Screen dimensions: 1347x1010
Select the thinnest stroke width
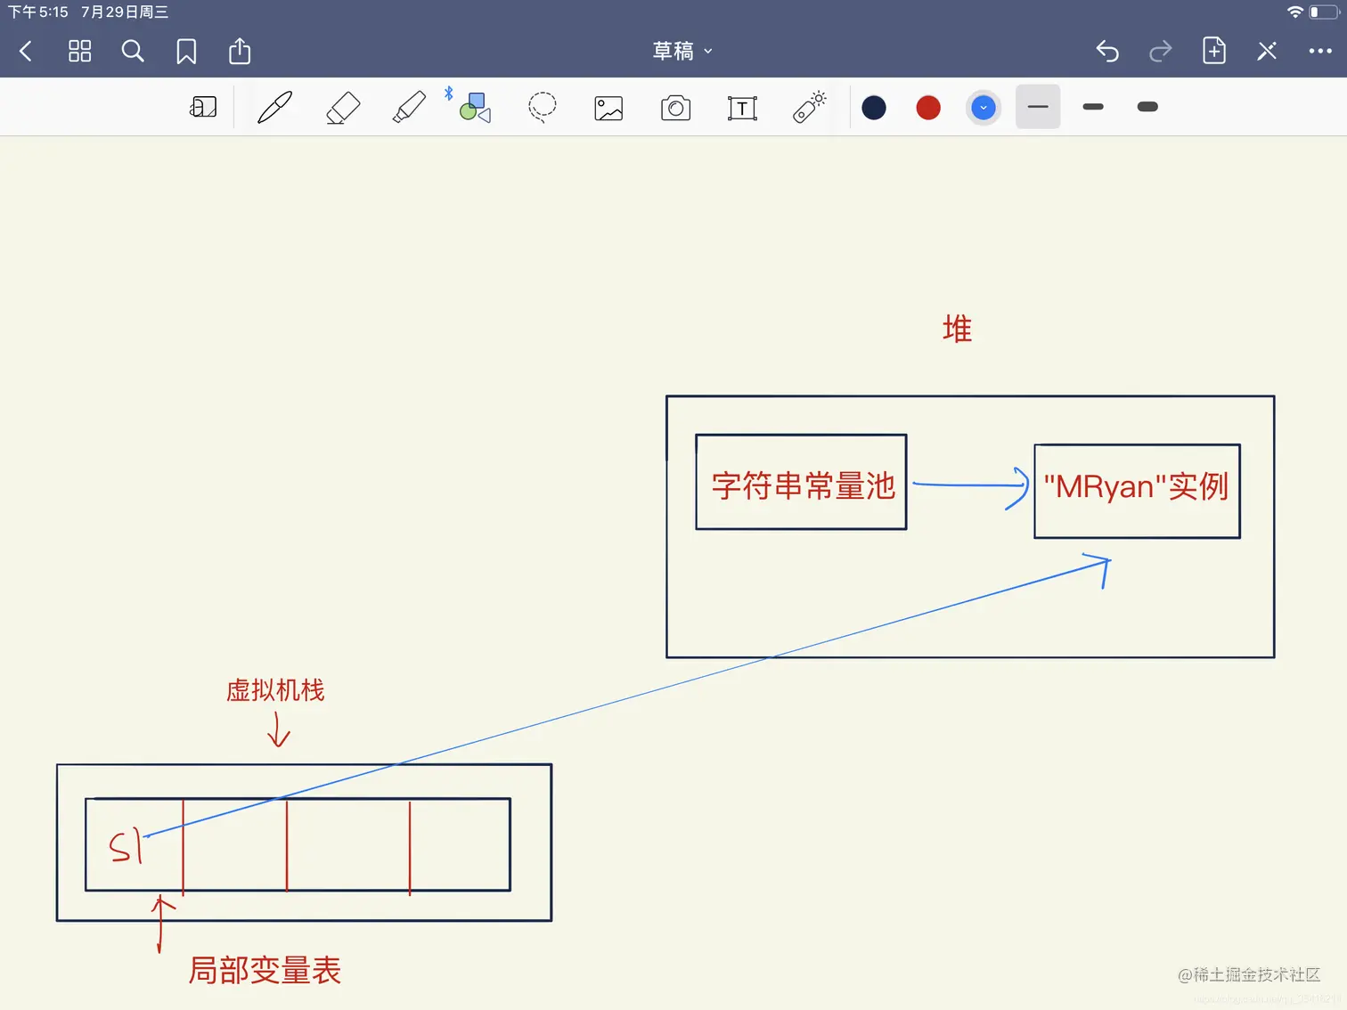tap(1037, 107)
